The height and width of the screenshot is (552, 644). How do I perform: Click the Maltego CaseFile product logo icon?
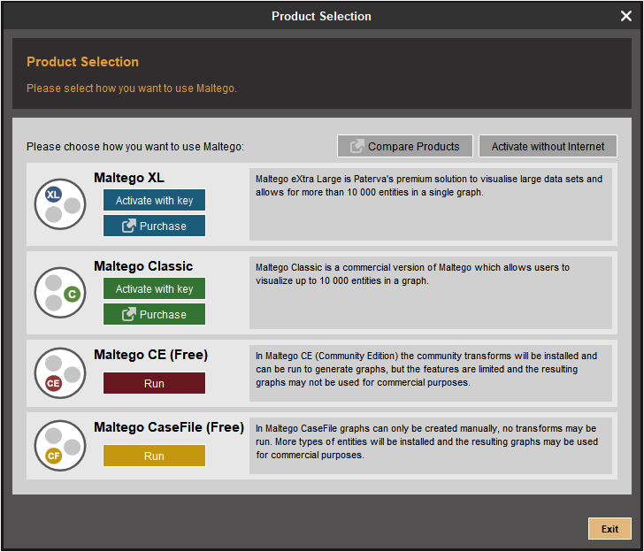point(60,446)
